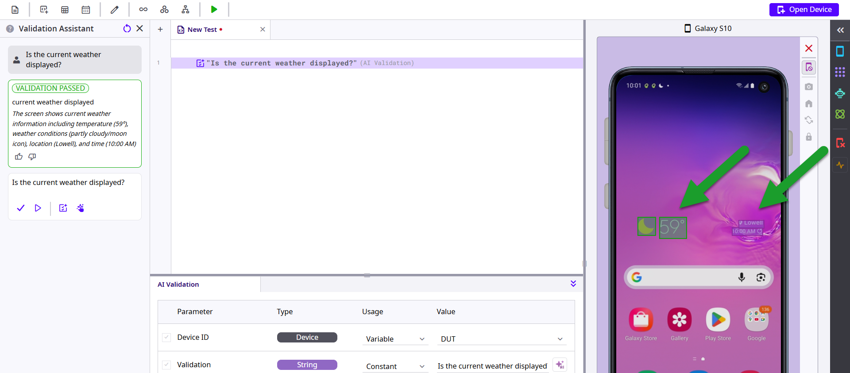Screen dimensions: 850x373
Task: Refresh the Validation Assistant panel
Action: click(127, 28)
